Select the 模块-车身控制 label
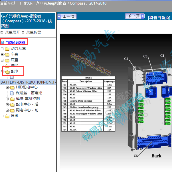Viewport: 172px width, 172px height. (x=28, y=99)
